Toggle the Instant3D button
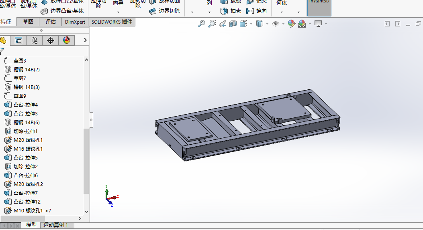This screenshot has width=423, height=230. (319, 8)
